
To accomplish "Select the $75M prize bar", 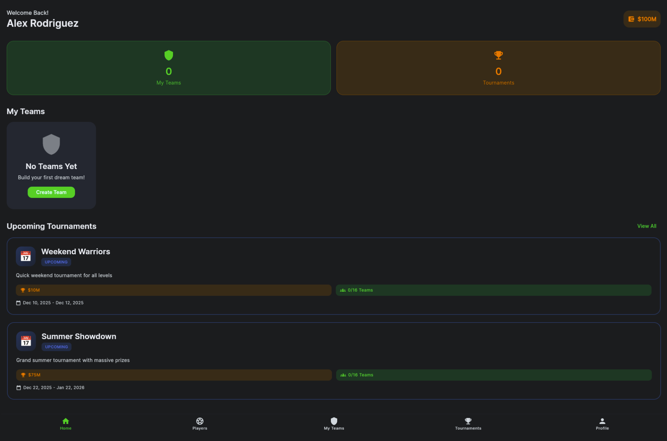I will 174,375.
